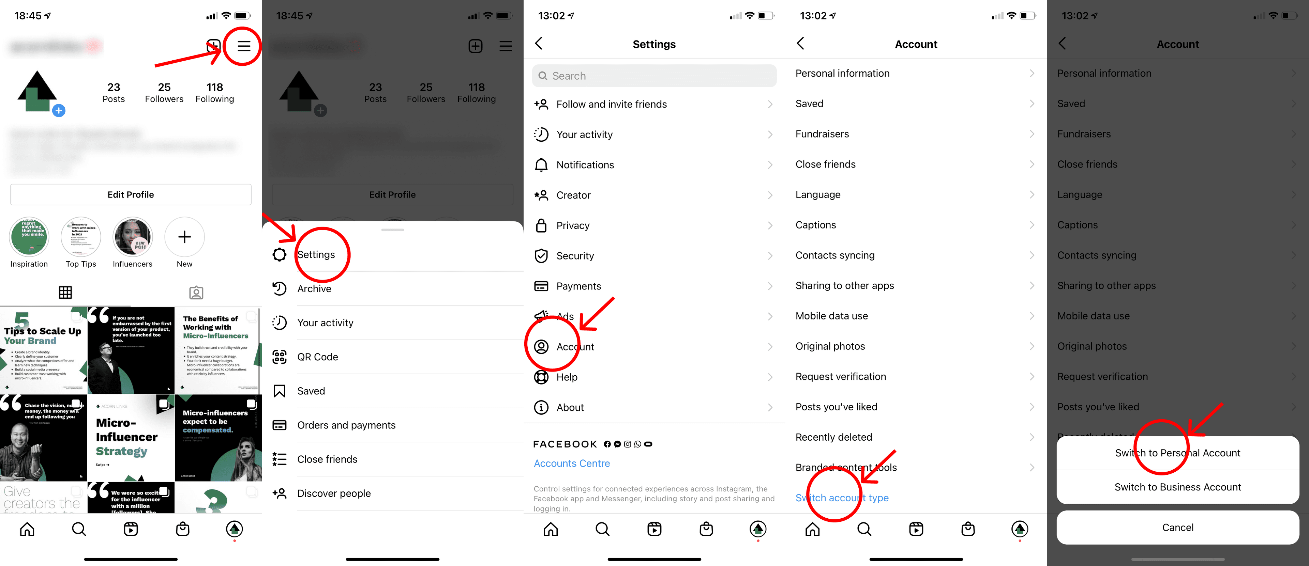This screenshot has width=1309, height=566.
Task: Open Recently deleted on Account screen
Action: tap(916, 437)
